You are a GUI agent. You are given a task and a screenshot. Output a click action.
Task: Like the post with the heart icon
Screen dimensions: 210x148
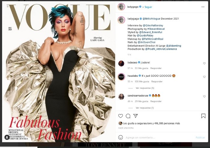121,116
